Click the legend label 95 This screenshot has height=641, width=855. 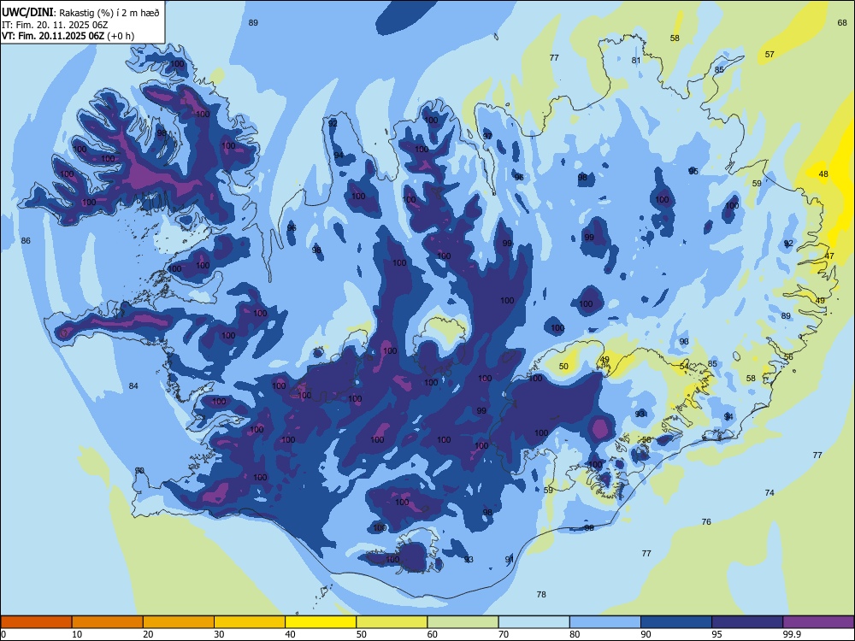(716, 634)
